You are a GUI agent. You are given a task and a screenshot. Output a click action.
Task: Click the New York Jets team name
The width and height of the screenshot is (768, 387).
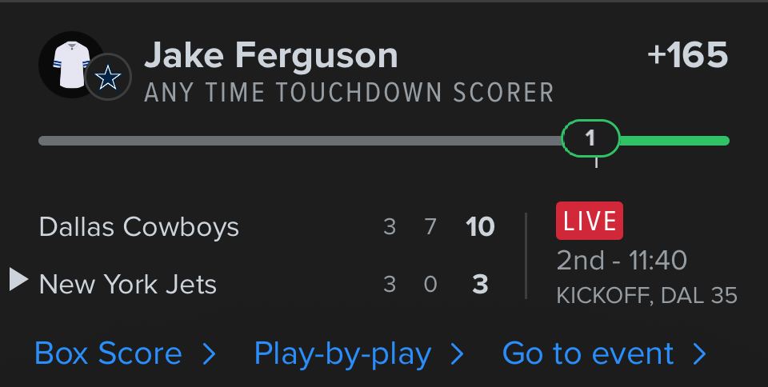[x=128, y=284]
